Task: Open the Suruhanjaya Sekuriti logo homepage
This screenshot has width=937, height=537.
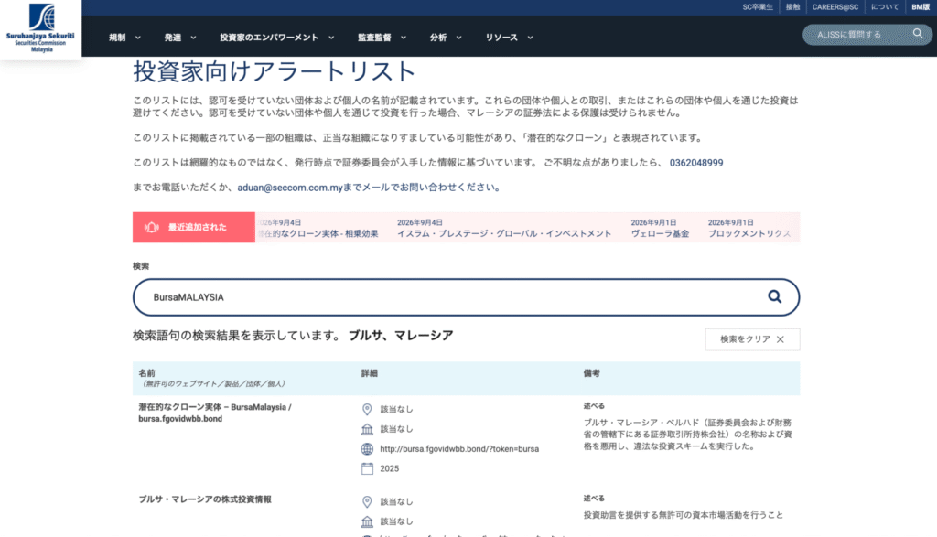Action: click(x=40, y=28)
